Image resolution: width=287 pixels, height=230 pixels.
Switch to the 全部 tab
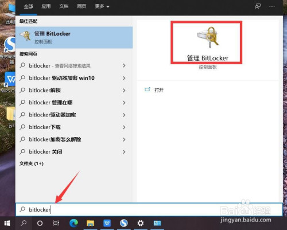pyautogui.click(x=28, y=6)
